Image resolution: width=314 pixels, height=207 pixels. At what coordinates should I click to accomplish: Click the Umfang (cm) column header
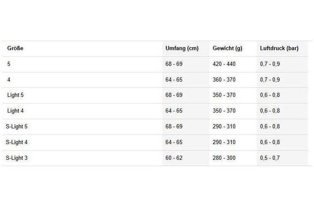point(182,48)
